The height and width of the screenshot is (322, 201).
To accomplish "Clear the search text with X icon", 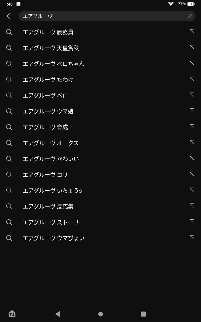I will 189,16.
